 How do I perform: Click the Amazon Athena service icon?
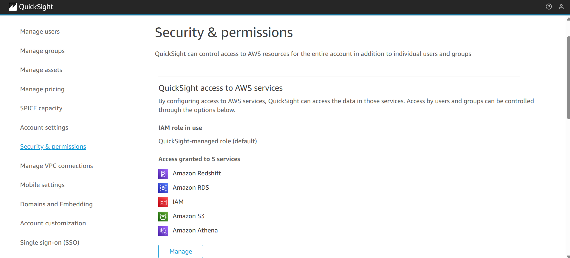tap(163, 231)
